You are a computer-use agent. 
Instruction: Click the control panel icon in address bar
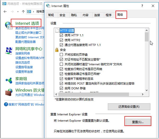pos(29,12)
